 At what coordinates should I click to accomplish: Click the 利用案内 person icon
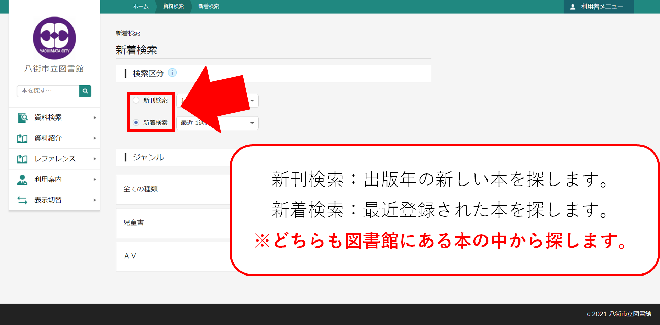(23, 179)
